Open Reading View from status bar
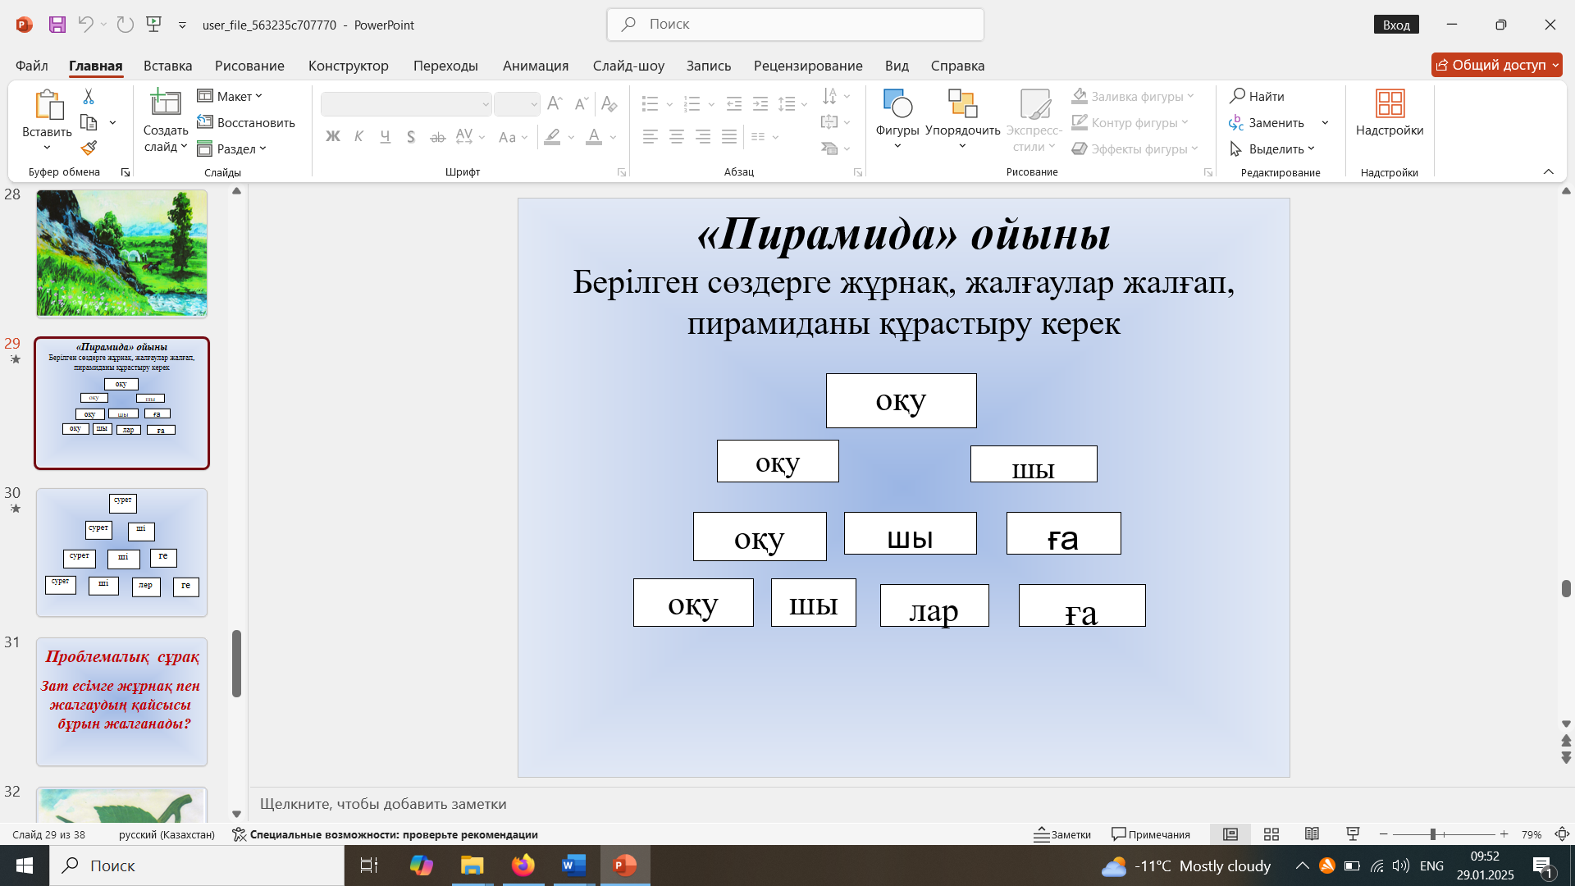 coord(1312,834)
